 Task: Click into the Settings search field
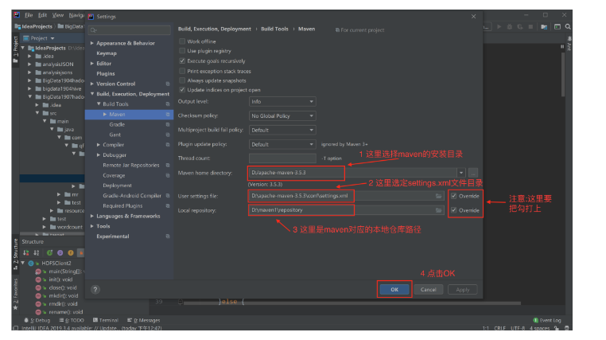(x=130, y=30)
